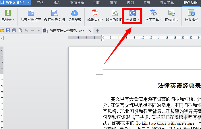This screenshot has width=201, height=129.
Task: Click the 已登录 account icon
Action: [x=8, y=13]
